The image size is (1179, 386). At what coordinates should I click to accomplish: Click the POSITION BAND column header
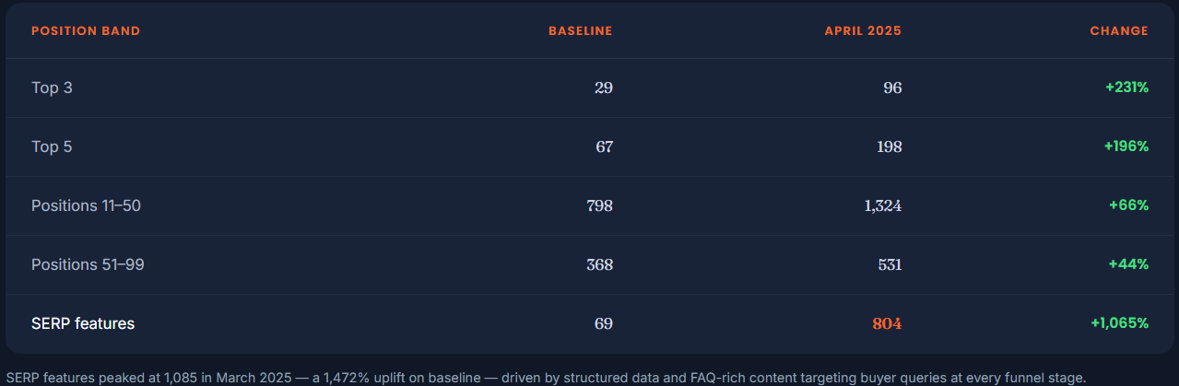86,31
